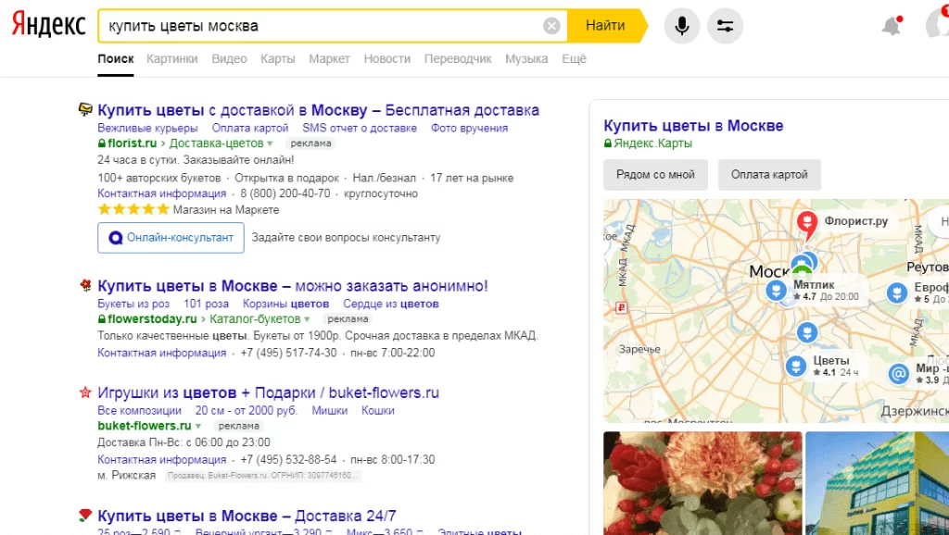
Task: Open the Ещё more tabs menu
Action: (574, 58)
